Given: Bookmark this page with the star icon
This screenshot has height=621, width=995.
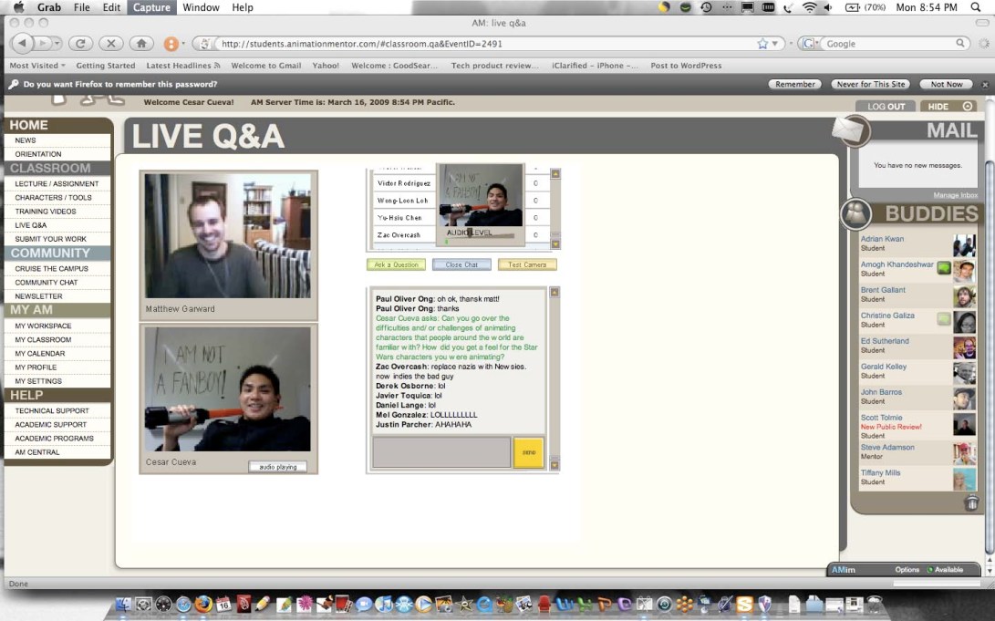Looking at the screenshot, I should click(762, 43).
